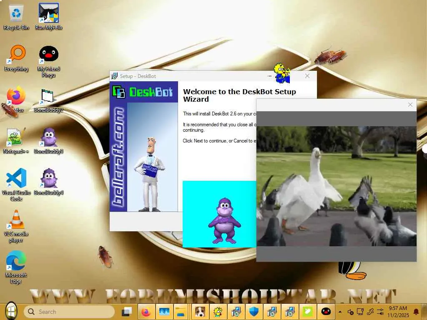Open VLC media player shortcut
Screen dimensions: 427x320
[16, 226]
